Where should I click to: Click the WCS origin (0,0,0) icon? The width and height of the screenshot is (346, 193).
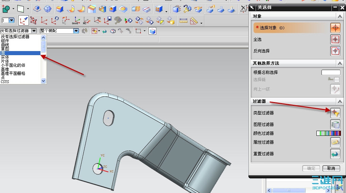pyautogui.click(x=75, y=20)
